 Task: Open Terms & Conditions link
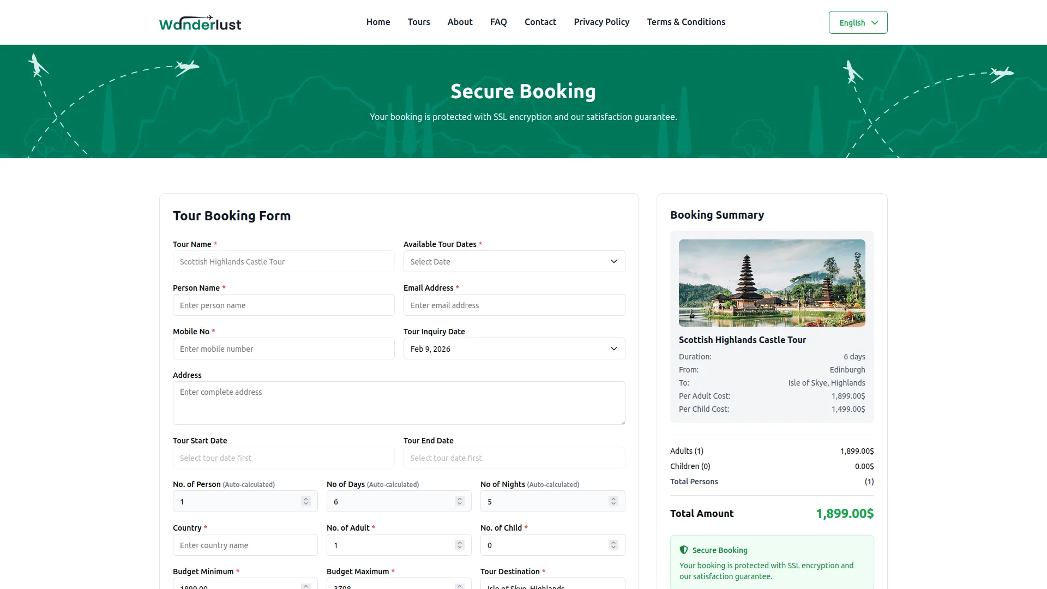pyautogui.click(x=686, y=22)
